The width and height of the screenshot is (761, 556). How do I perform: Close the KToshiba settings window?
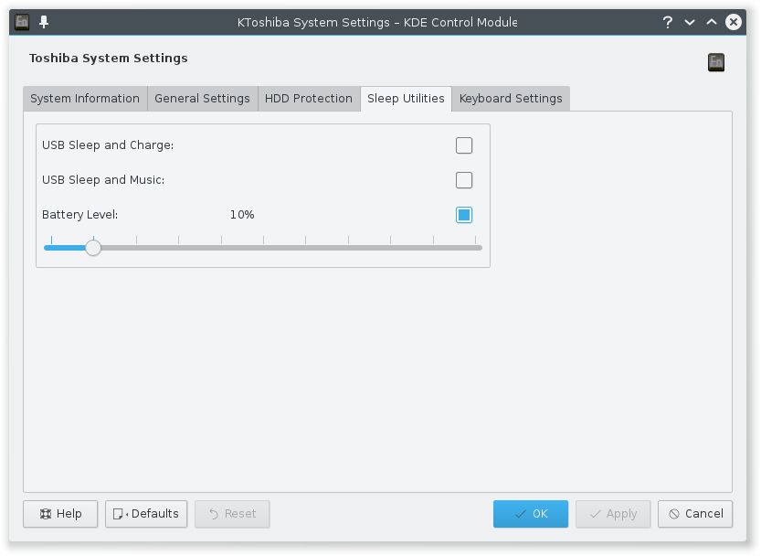click(734, 22)
